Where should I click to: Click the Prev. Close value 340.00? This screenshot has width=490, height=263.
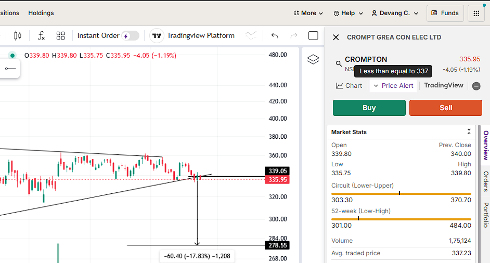point(461,154)
